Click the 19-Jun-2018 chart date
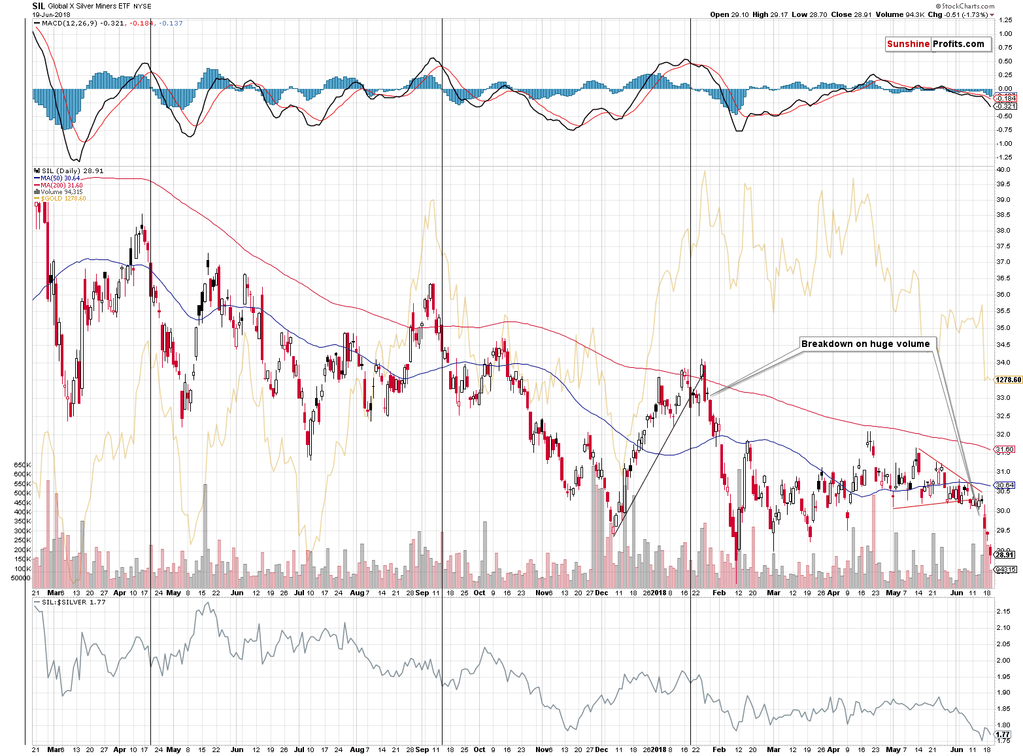 tap(51, 14)
